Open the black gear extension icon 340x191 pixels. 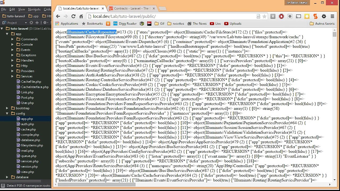pyautogui.click(x=324, y=16)
